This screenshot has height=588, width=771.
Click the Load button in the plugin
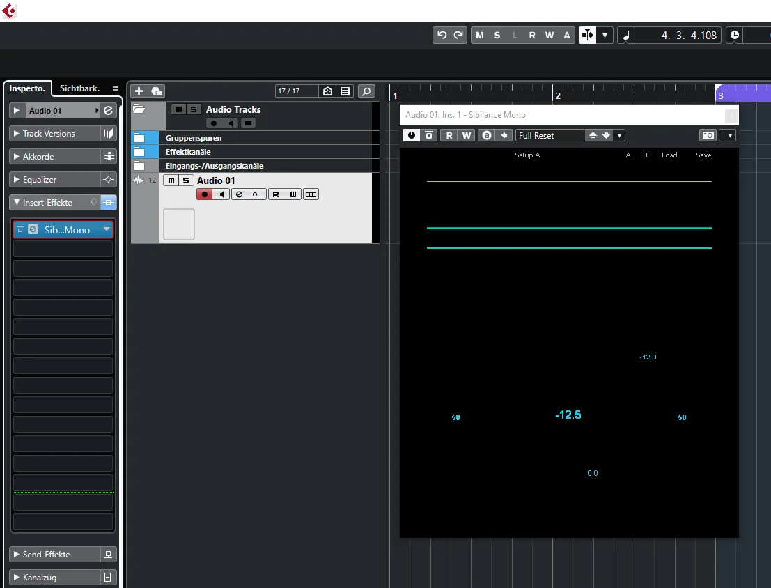click(669, 155)
